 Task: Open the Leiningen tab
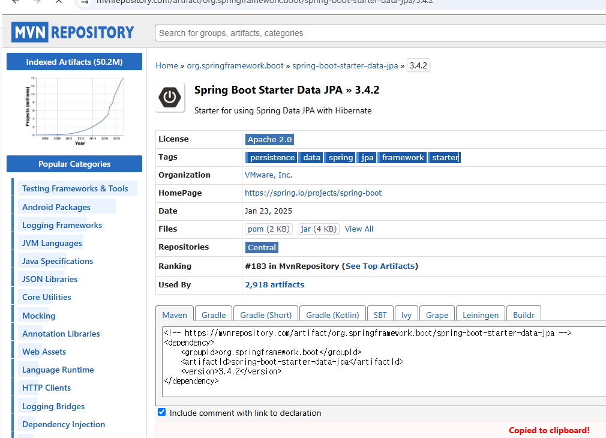[481, 314]
